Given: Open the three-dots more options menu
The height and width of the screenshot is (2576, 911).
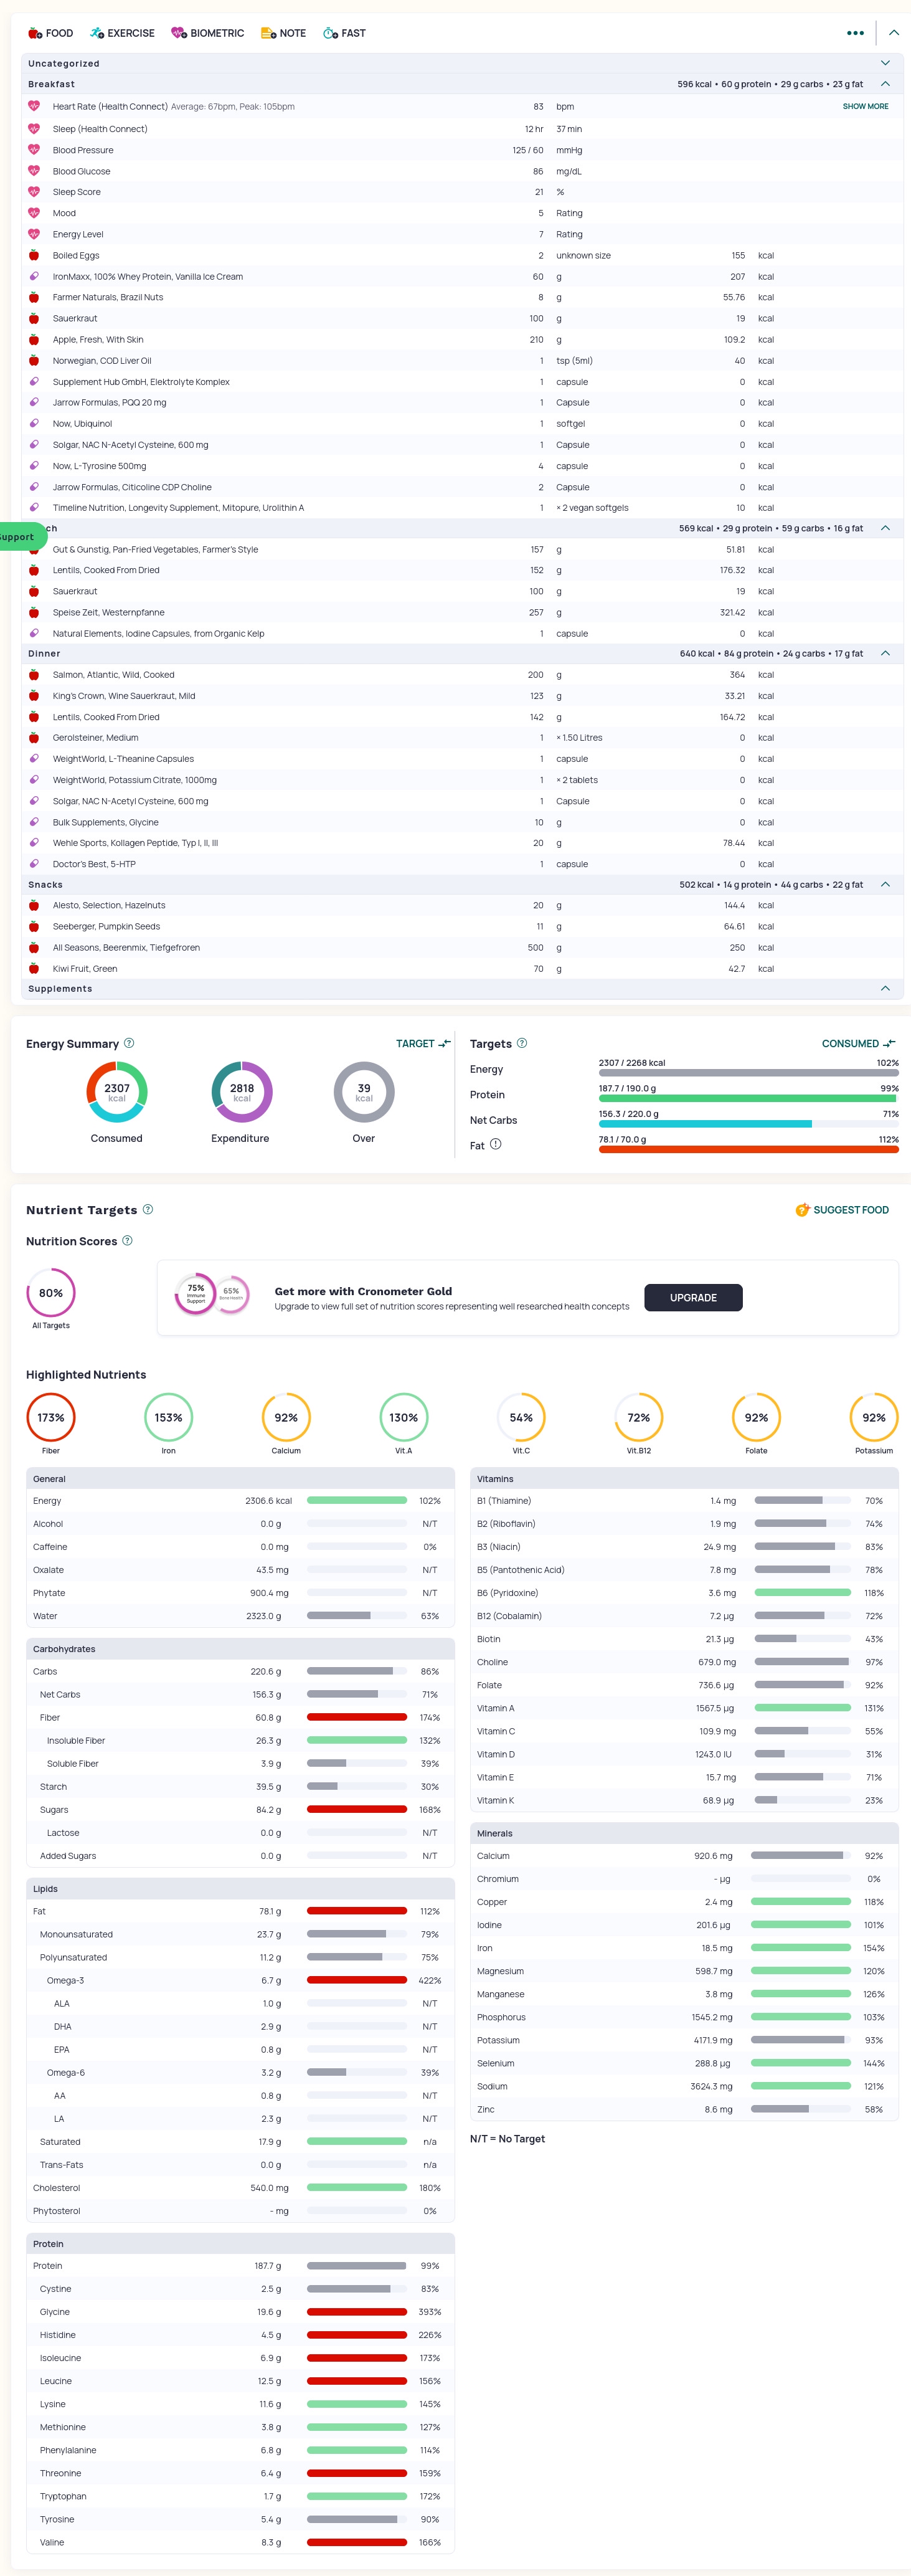Looking at the screenshot, I should pos(855,33).
